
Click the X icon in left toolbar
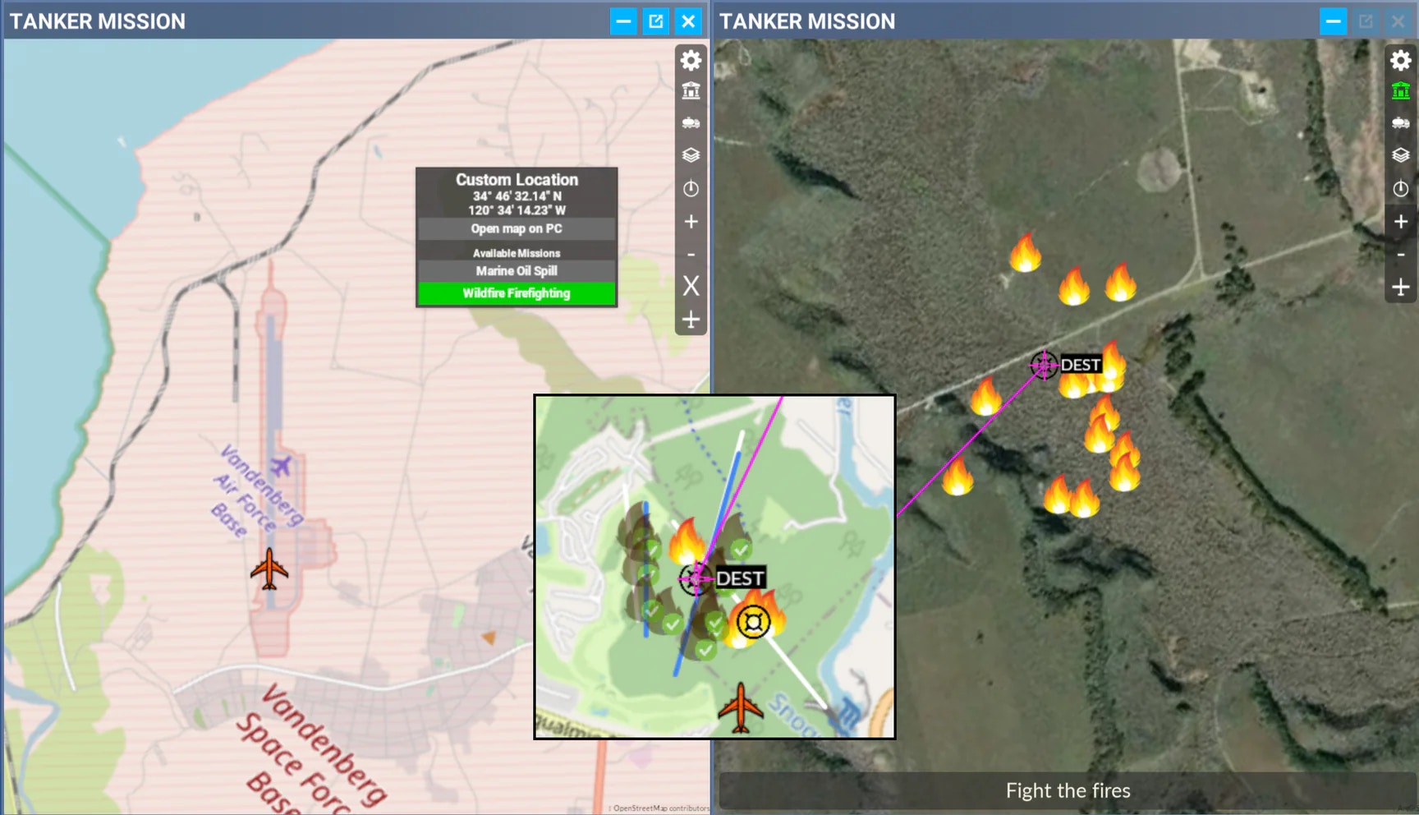(691, 286)
